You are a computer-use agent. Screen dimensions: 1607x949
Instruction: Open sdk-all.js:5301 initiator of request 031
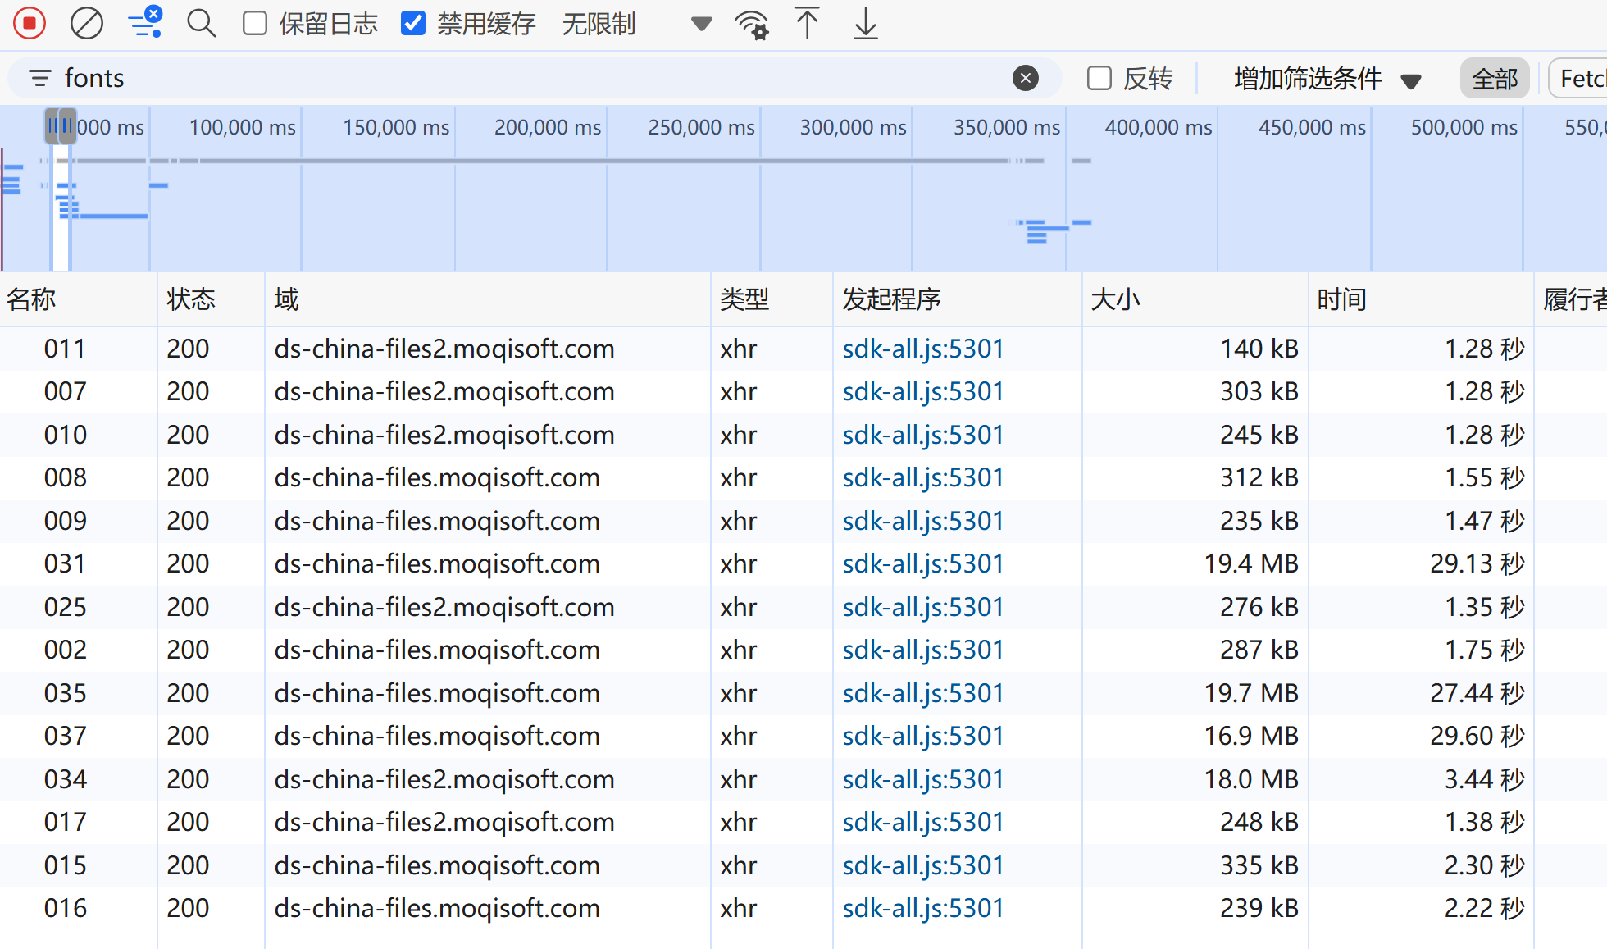[x=922, y=563]
